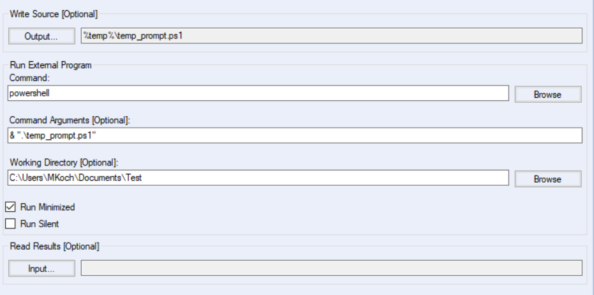Click the Input... button
The height and width of the screenshot is (295, 594).
click(x=41, y=268)
